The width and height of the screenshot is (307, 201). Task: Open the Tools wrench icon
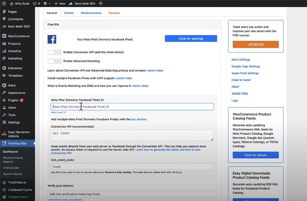click(x=4, y=115)
